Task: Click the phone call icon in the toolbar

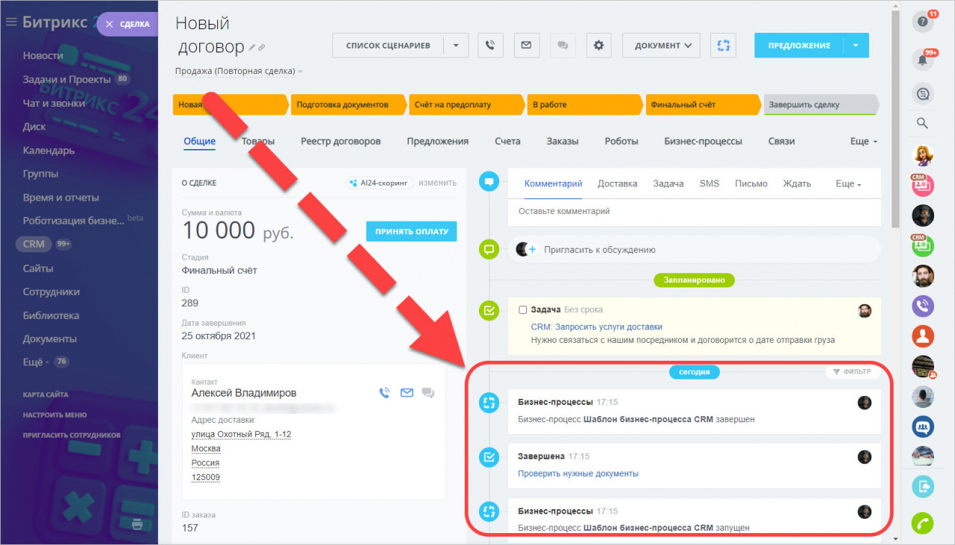Action: pos(489,45)
